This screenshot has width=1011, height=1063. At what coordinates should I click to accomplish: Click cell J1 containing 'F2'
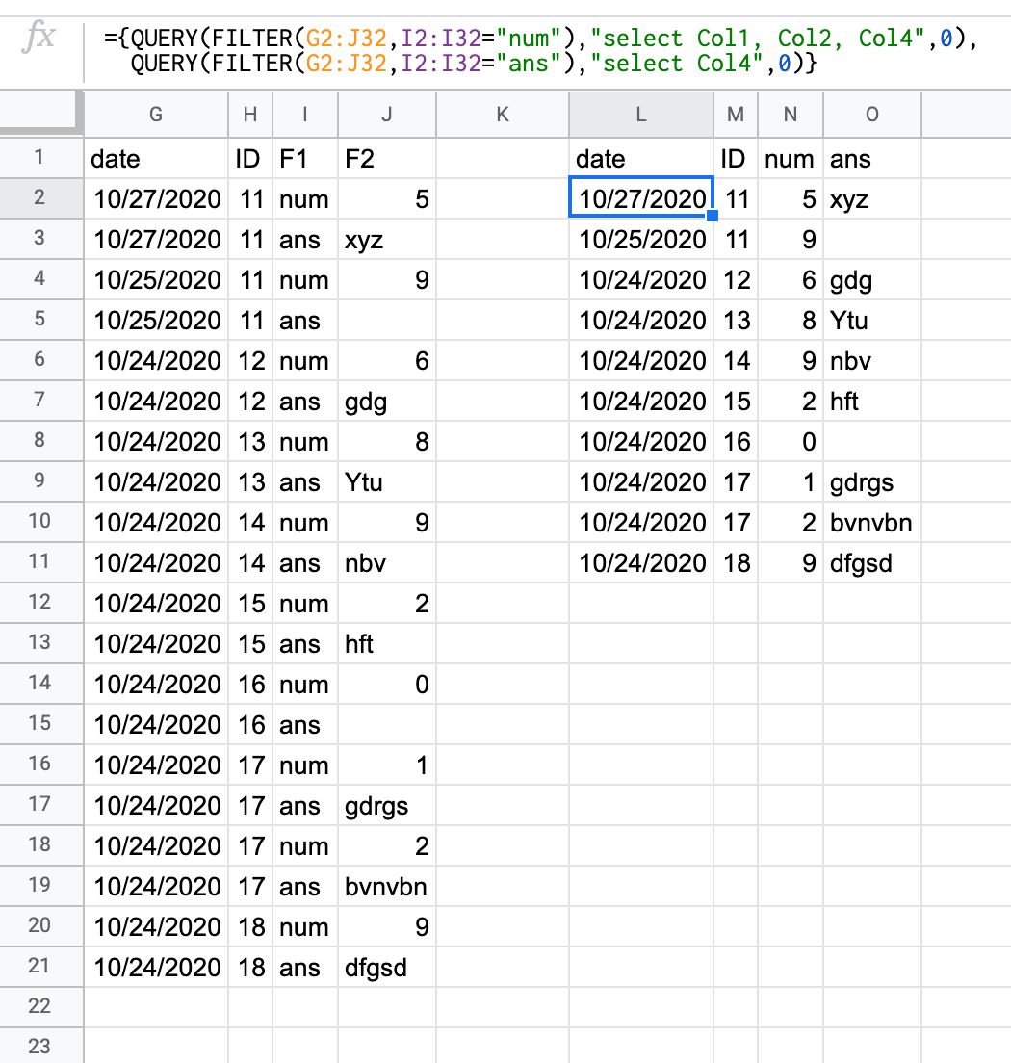[386, 158]
